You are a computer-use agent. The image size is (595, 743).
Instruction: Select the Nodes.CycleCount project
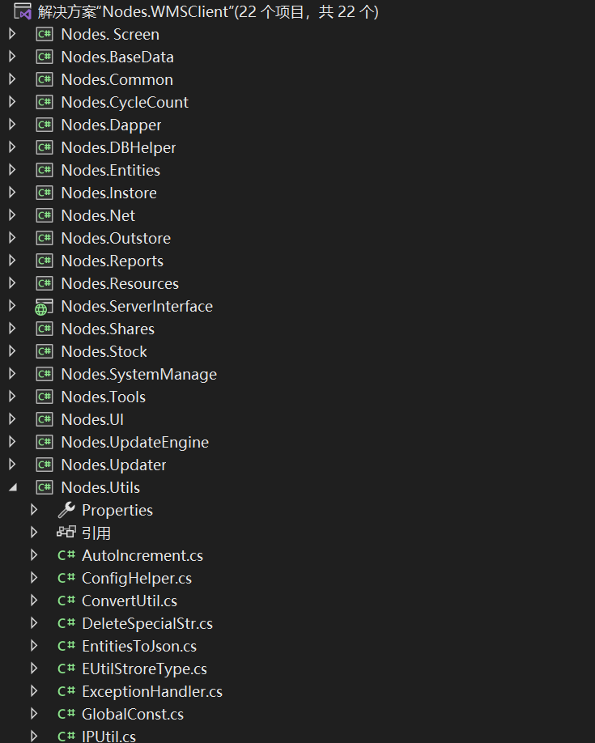(125, 102)
